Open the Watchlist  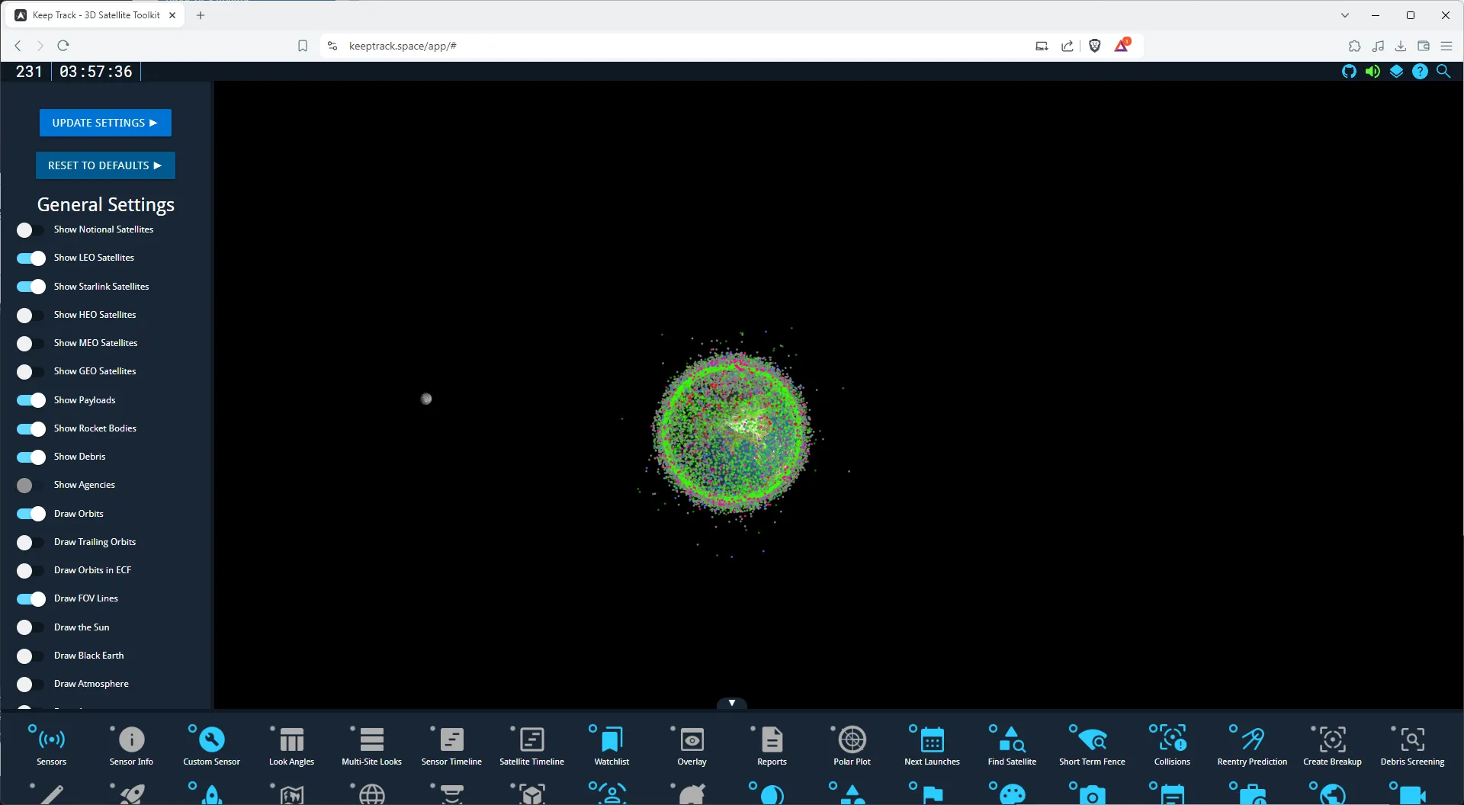pos(610,745)
